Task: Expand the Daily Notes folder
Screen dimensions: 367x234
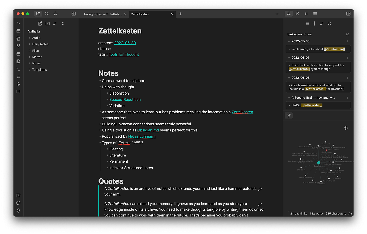Action: click(29, 44)
